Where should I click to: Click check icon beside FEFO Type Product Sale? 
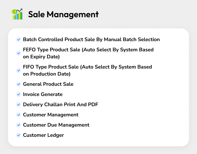pos(19,53)
